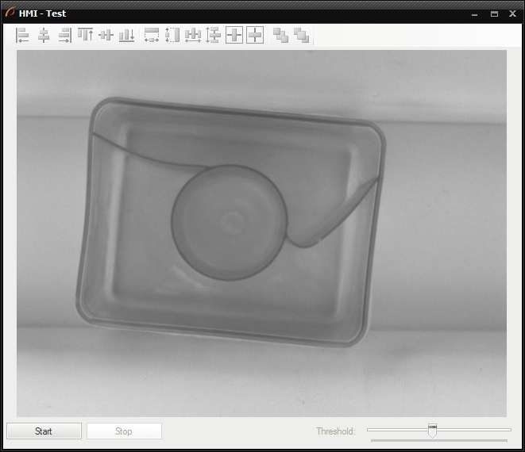Click the Threshold slider thumb
This screenshot has width=525, height=452.
click(432, 431)
